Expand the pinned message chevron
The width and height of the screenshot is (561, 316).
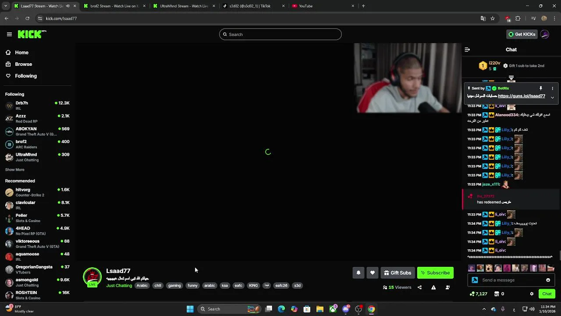(552, 97)
